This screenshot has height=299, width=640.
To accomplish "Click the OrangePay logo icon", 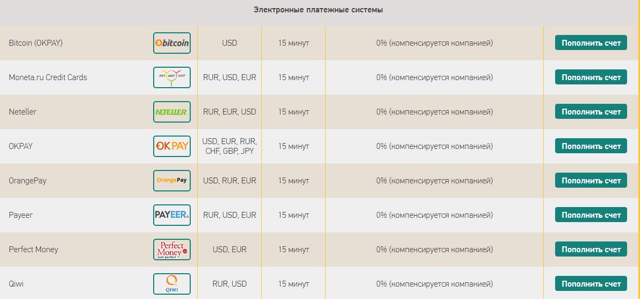I will (172, 181).
